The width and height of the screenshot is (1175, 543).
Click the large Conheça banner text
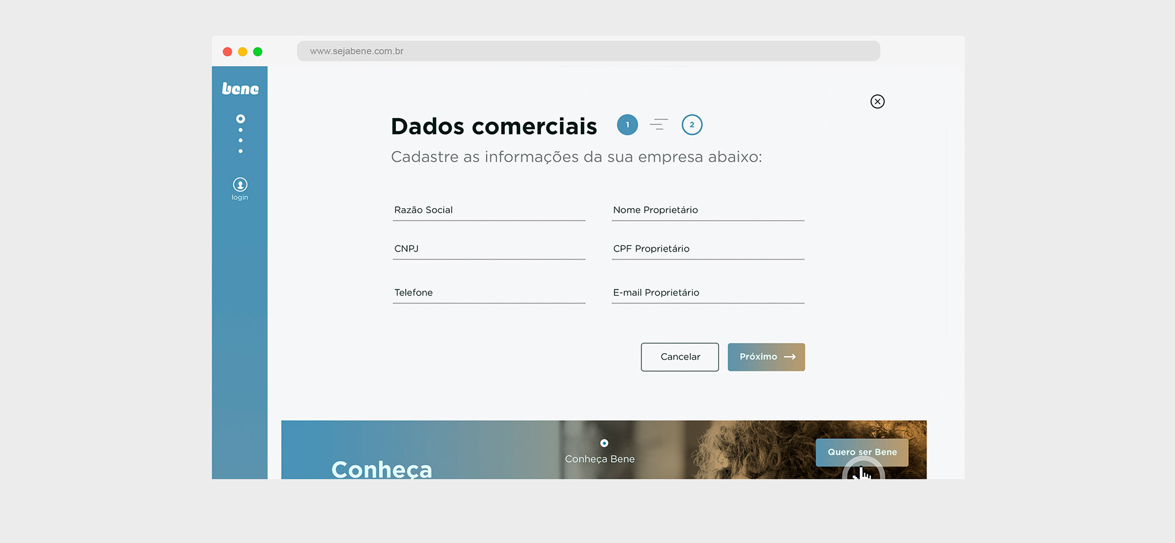[x=382, y=470]
